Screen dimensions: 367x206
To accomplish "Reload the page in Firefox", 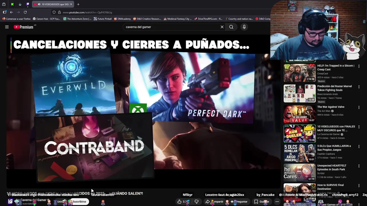I will [x=25, y=12].
